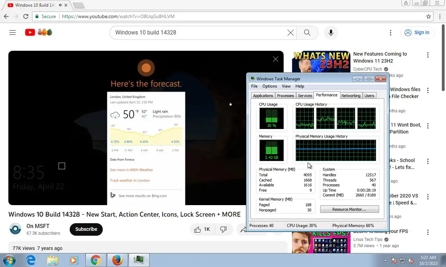Switch to the Applications tab
The width and height of the screenshot is (446, 267).
(x=263, y=96)
